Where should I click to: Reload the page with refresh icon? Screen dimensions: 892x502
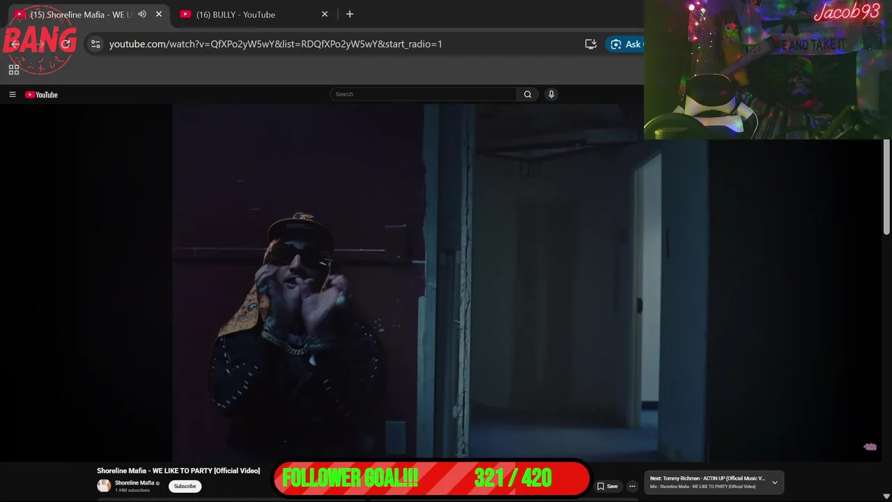pyautogui.click(x=66, y=44)
